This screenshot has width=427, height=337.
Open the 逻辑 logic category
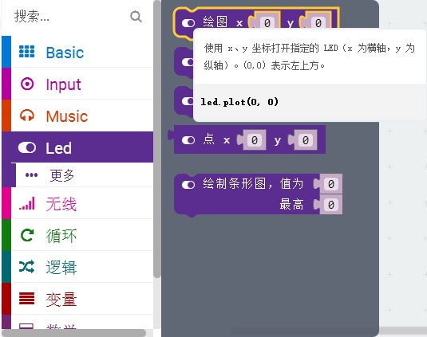tap(77, 267)
